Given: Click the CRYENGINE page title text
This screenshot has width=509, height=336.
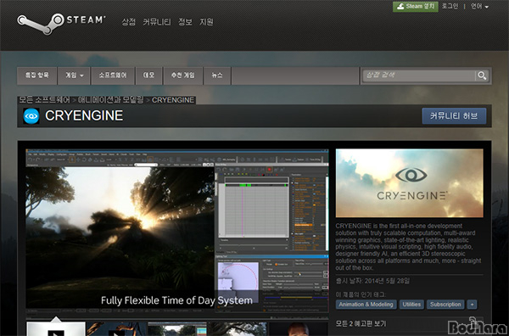Looking at the screenshot, I should (84, 115).
